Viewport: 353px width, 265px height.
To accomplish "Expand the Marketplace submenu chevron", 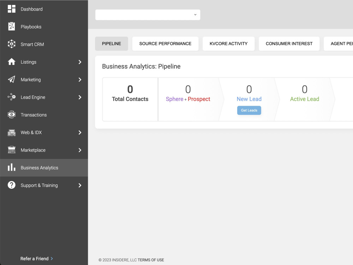I will [80, 150].
